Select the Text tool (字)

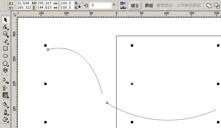(5, 70)
